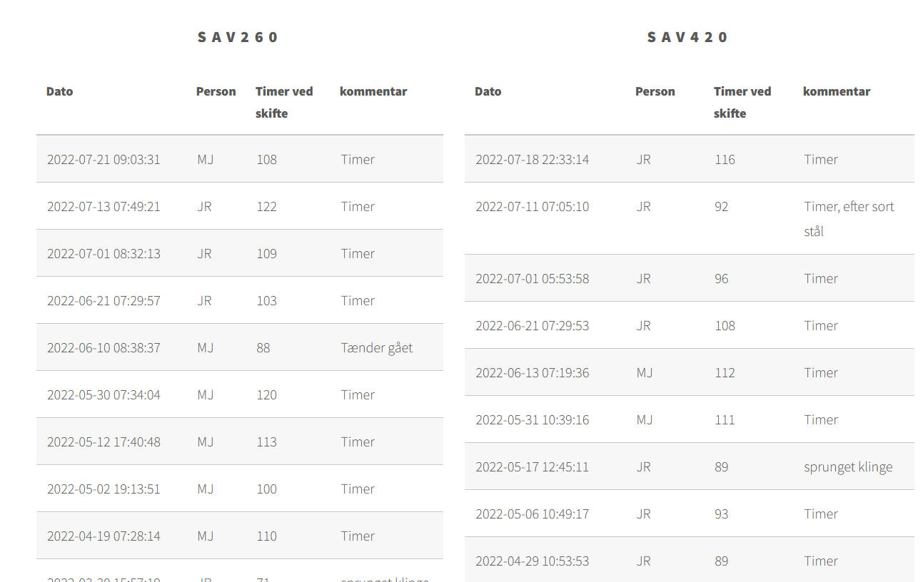
Task: Click the 'Tænder gået' comment cell
Action: point(376,347)
